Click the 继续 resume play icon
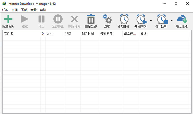 pos(24,19)
